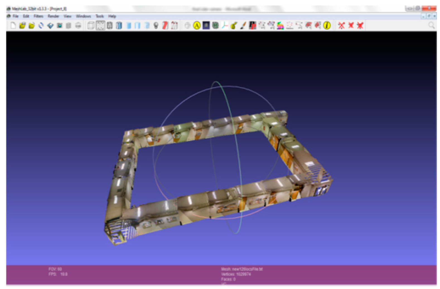Activate the paintbrush painting tool

click(x=243, y=26)
